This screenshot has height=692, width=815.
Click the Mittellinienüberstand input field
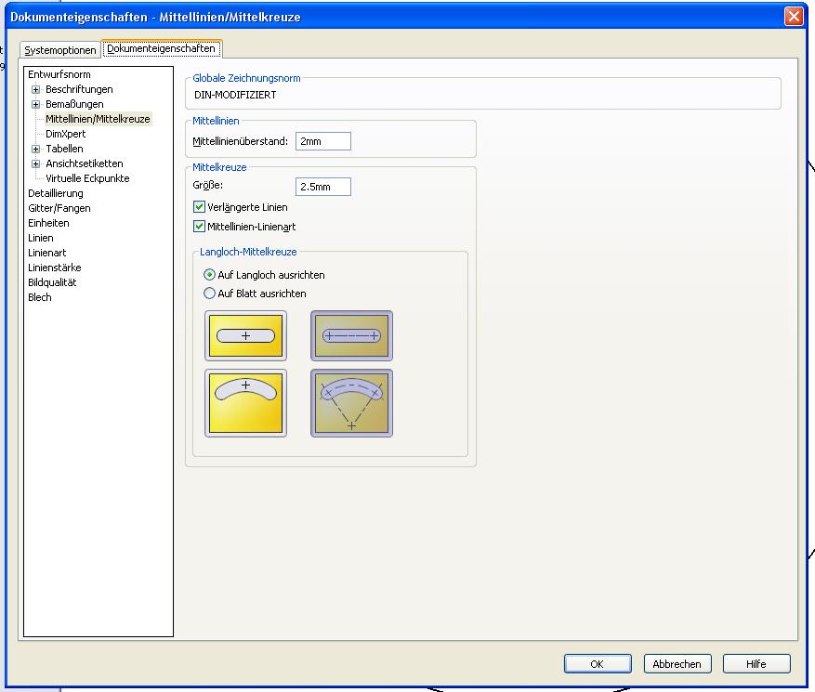coord(322,141)
